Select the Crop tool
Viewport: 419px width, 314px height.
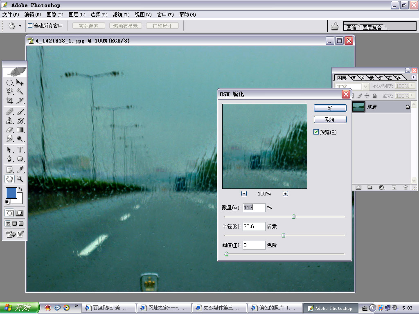coord(9,101)
